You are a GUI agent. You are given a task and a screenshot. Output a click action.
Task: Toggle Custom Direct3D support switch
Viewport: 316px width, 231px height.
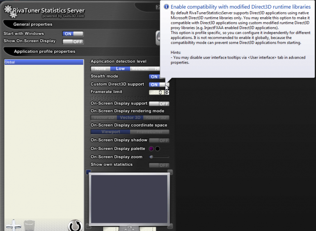(159, 85)
